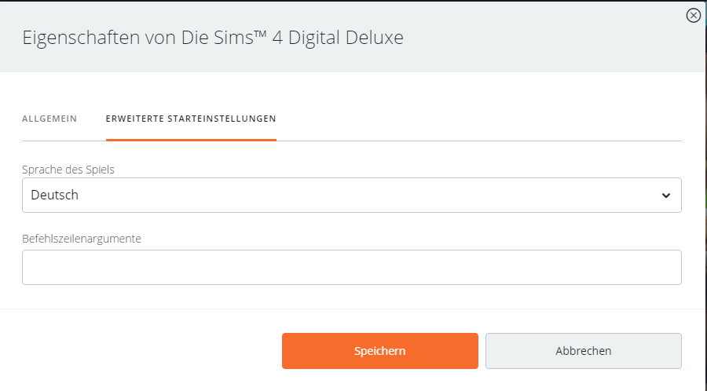Image resolution: width=707 pixels, height=391 pixels.
Task: Click the Digital Deluxe words in the header
Action: click(346, 37)
